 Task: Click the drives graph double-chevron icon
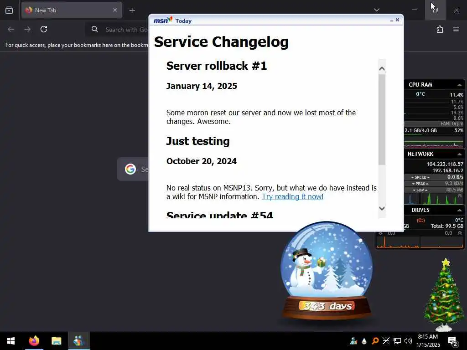click(460, 233)
